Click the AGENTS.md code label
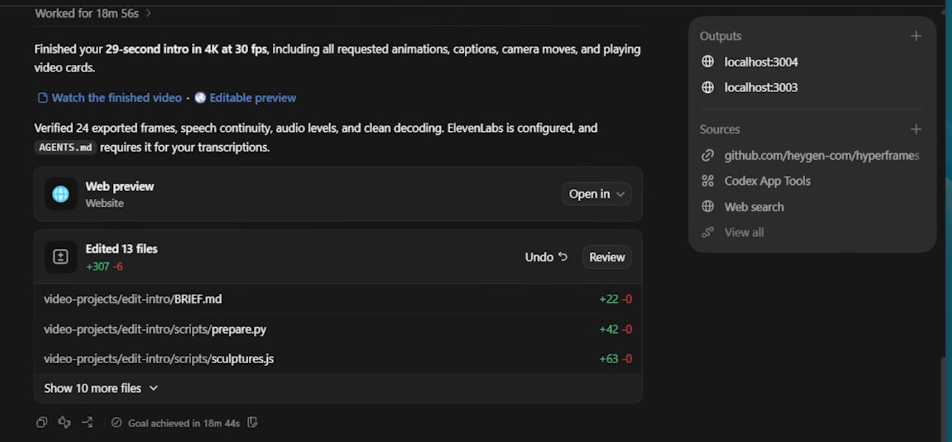Image resolution: width=952 pixels, height=442 pixels. click(65, 147)
